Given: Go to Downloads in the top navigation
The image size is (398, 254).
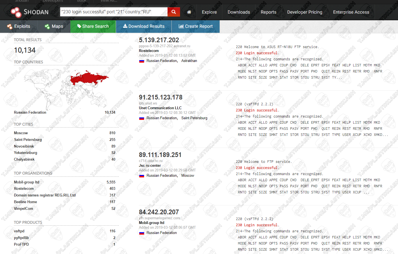Looking at the screenshot, I should [x=239, y=12].
